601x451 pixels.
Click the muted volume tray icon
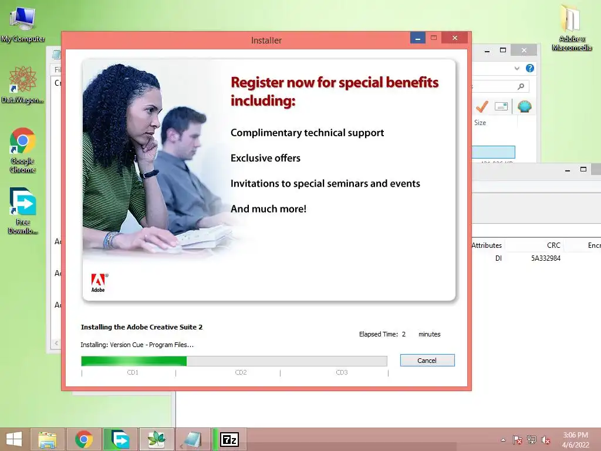pos(545,440)
